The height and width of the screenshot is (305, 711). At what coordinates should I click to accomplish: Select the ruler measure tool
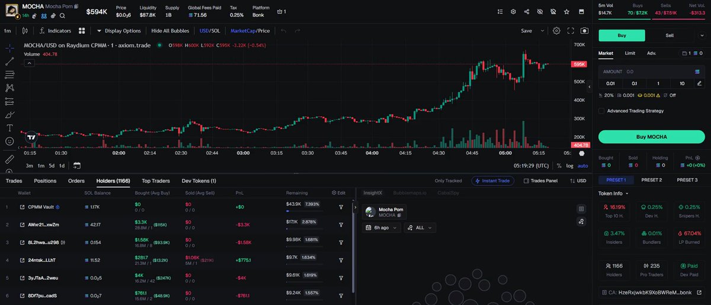pos(9,160)
